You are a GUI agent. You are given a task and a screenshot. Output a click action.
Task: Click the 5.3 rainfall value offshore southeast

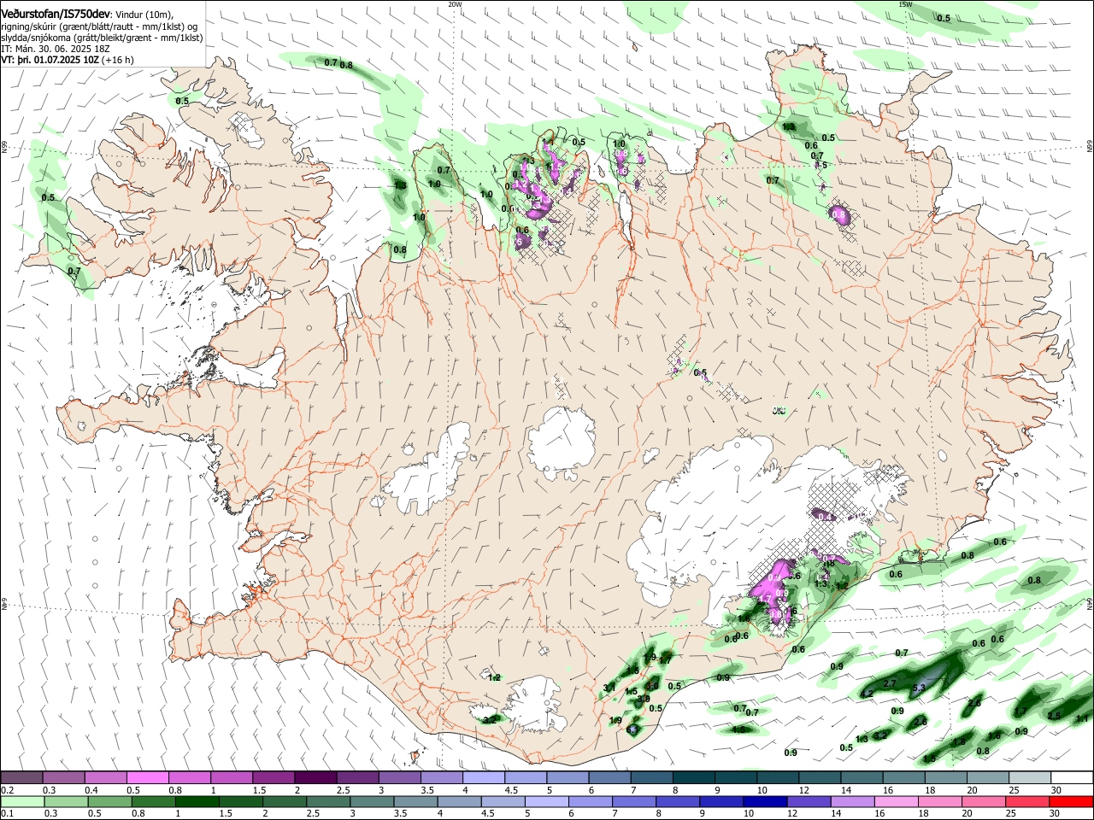point(920,688)
